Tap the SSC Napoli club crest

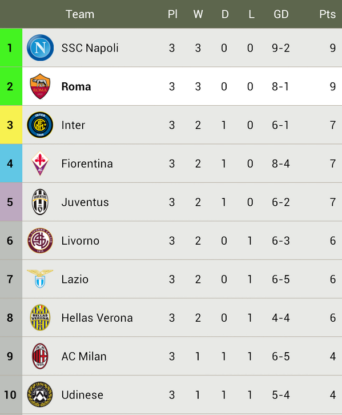pos(40,48)
